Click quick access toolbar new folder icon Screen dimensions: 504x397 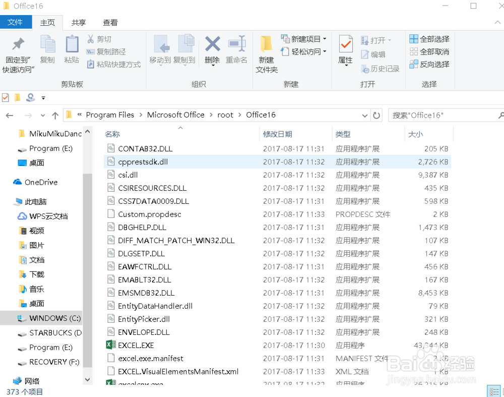point(17,97)
